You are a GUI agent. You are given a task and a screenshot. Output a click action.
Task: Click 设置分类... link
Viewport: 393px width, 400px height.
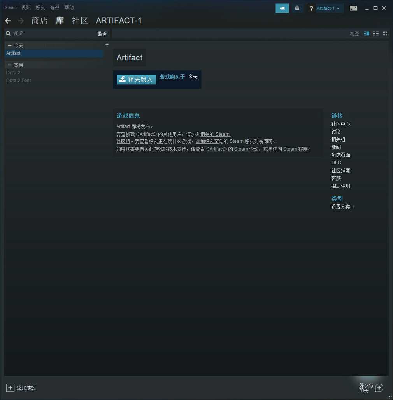point(343,207)
